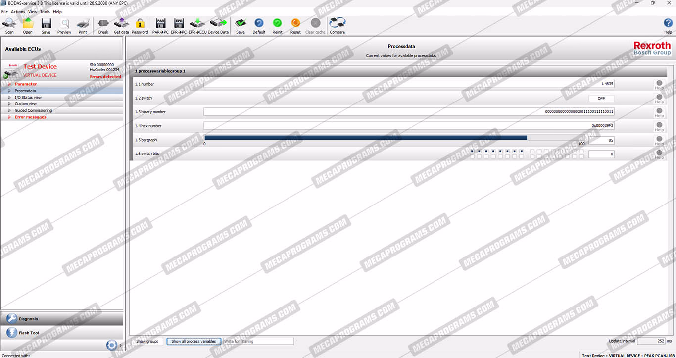Expand the I/O Status view node
Image resolution: width=676 pixels, height=358 pixels.
(9, 98)
